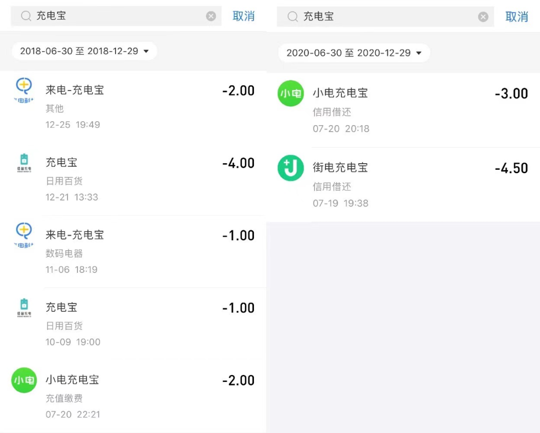This screenshot has height=433, width=540.
Task: Clear the left search field text
Action: (x=211, y=16)
